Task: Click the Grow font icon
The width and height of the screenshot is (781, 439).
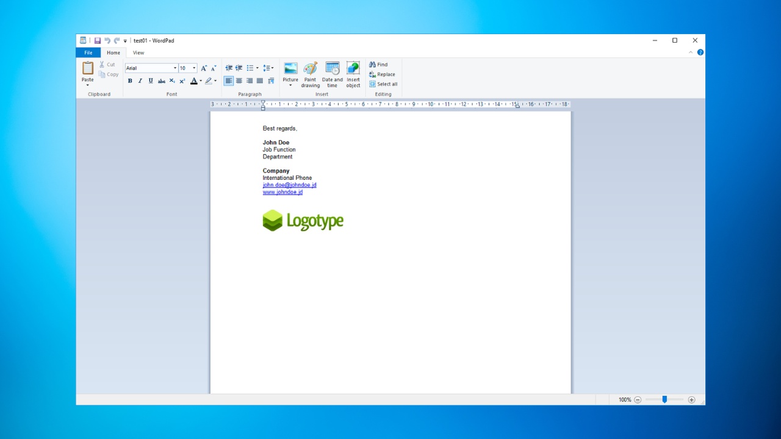Action: pyautogui.click(x=204, y=68)
